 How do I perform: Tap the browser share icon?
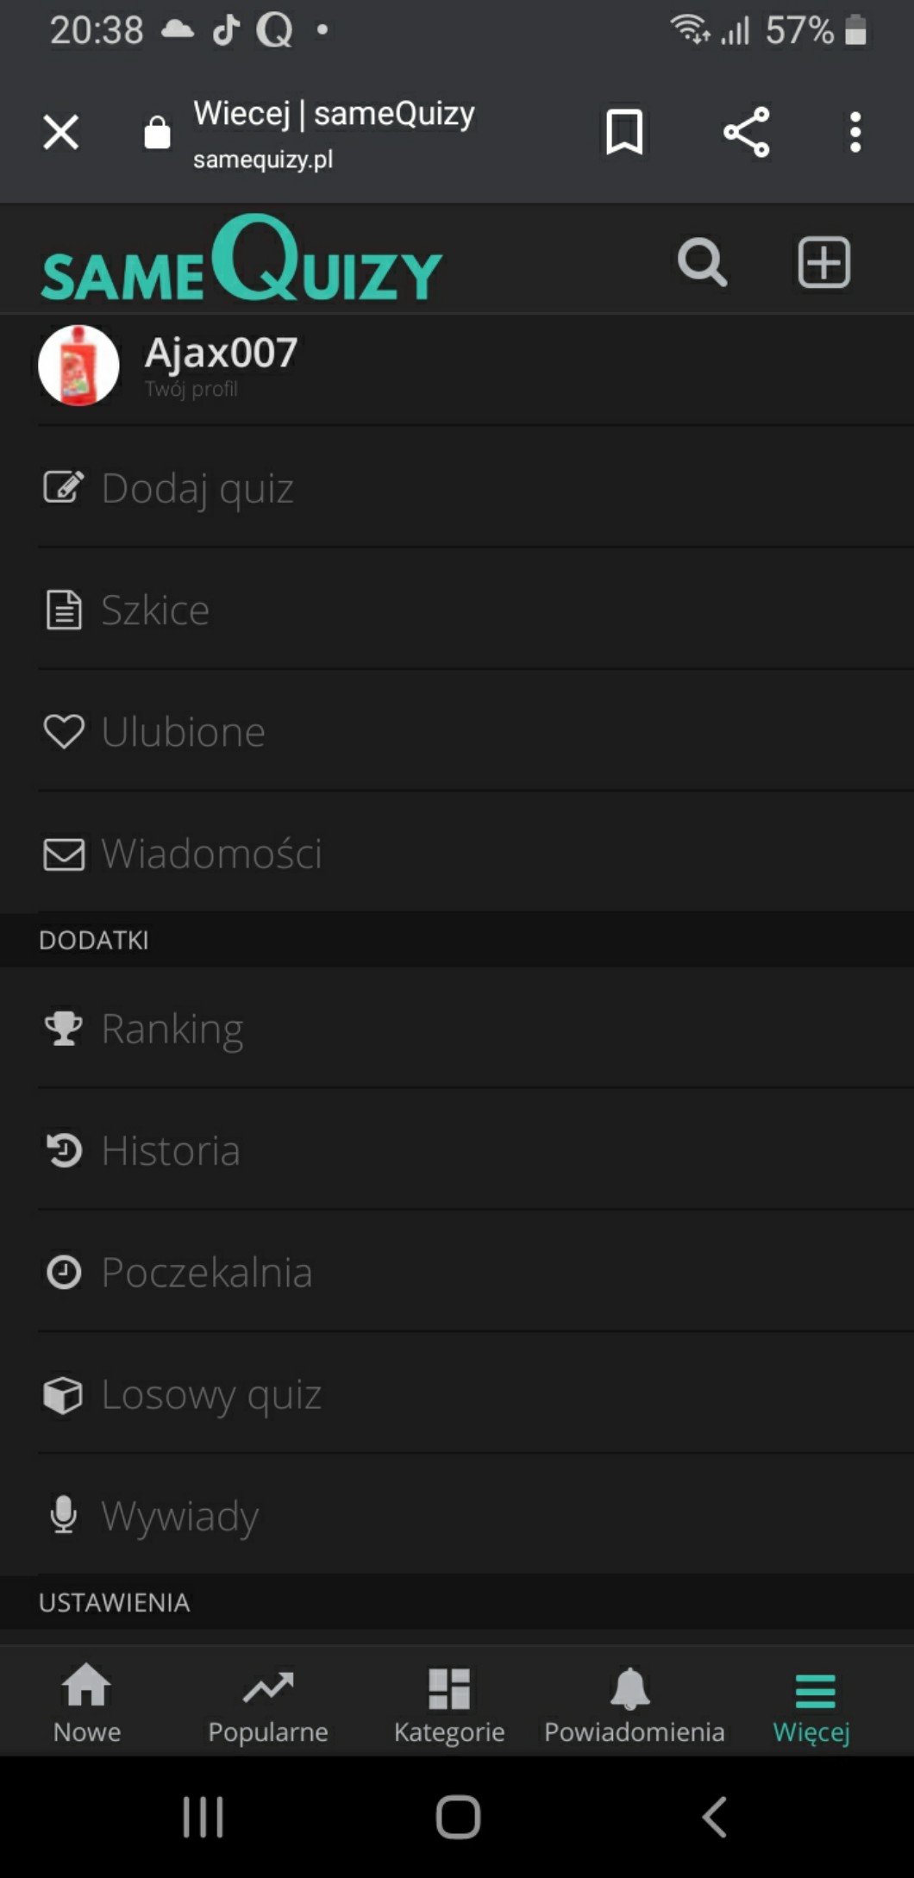coord(747,132)
